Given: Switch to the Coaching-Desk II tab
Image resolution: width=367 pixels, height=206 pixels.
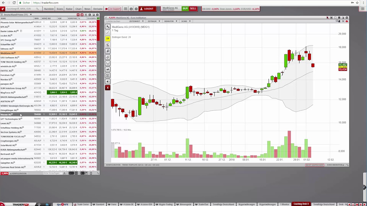Looking at the screenshot, I should pyautogui.click(x=301, y=204).
